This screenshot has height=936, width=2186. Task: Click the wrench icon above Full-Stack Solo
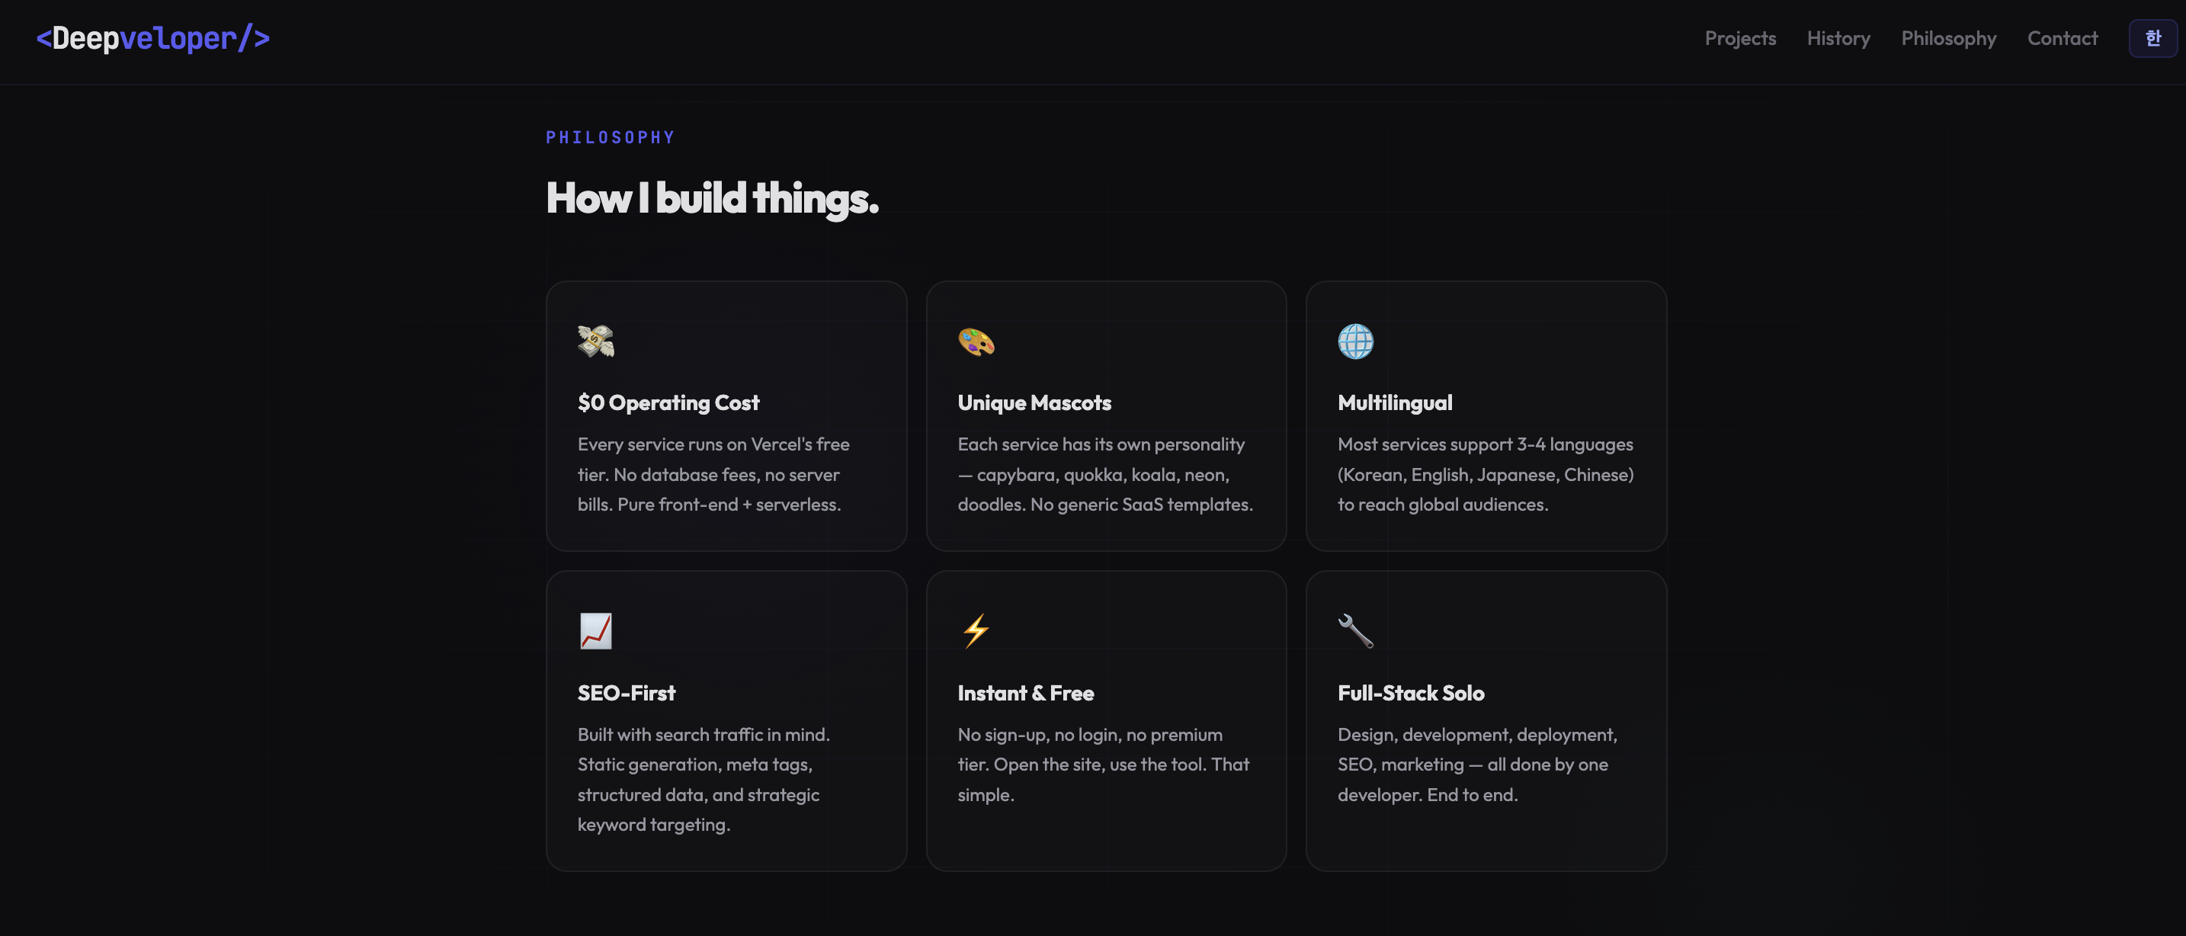point(1355,630)
